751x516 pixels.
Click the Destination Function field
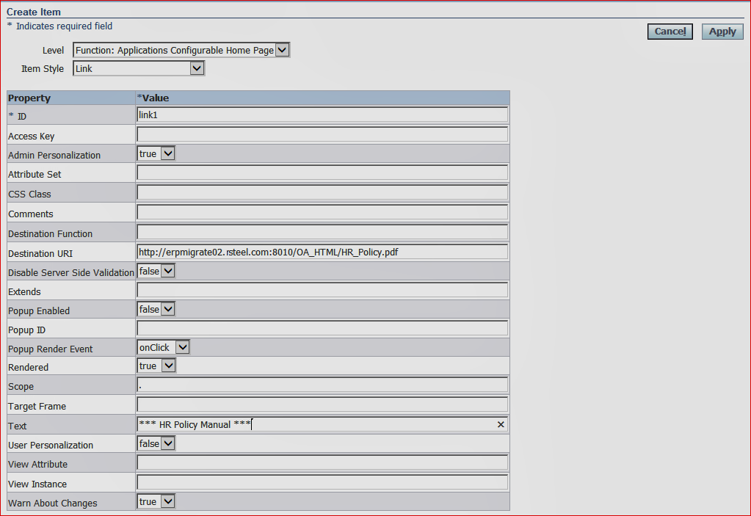tap(322, 231)
